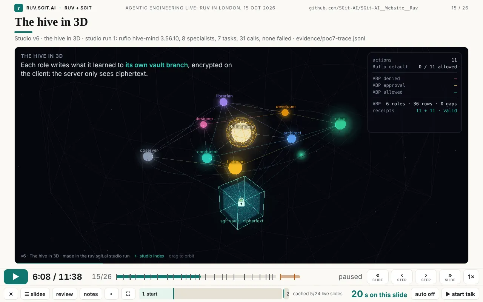The height and width of the screenshot is (302, 483).
Task: Click the sgit vault padlock icon
Action: click(241, 202)
